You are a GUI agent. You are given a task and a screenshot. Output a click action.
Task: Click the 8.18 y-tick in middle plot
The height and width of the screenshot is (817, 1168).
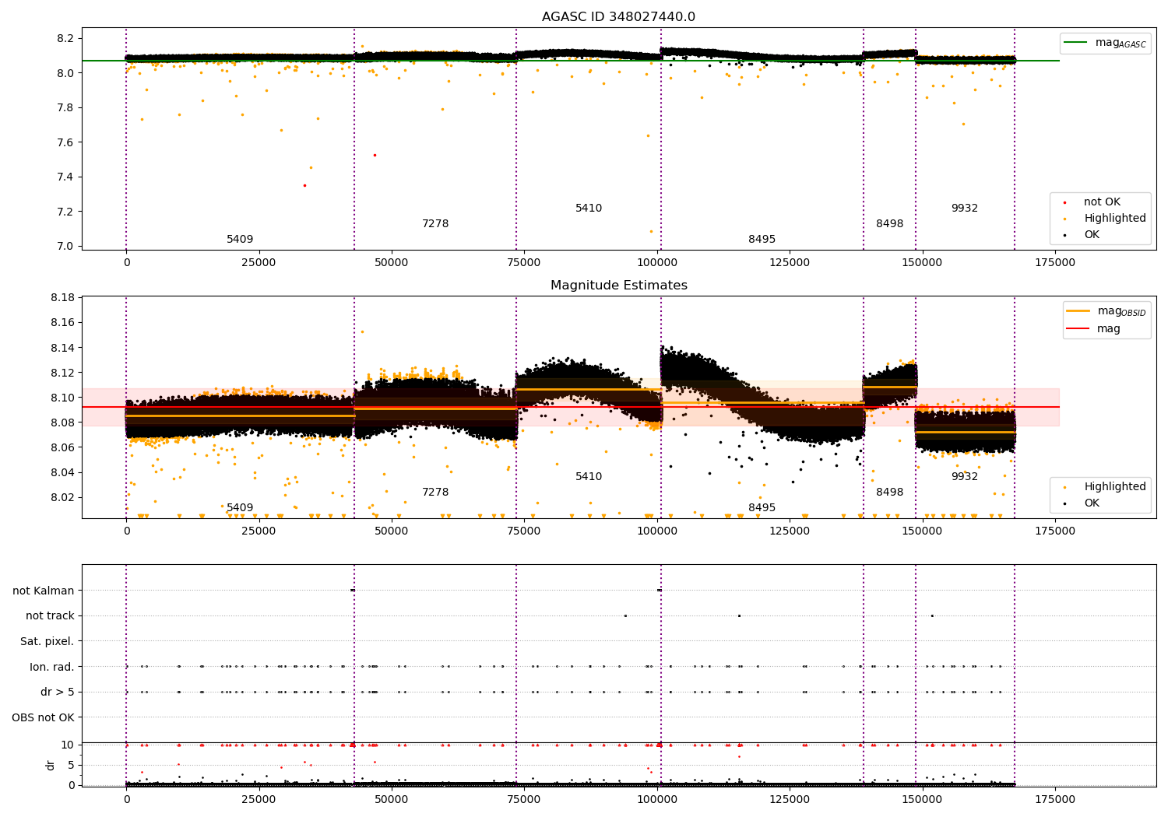point(62,298)
